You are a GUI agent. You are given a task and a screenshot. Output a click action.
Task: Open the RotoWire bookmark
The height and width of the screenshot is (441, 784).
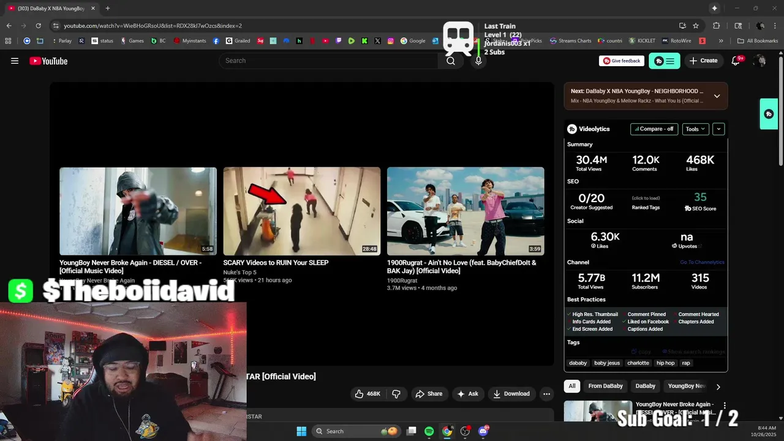coord(676,41)
